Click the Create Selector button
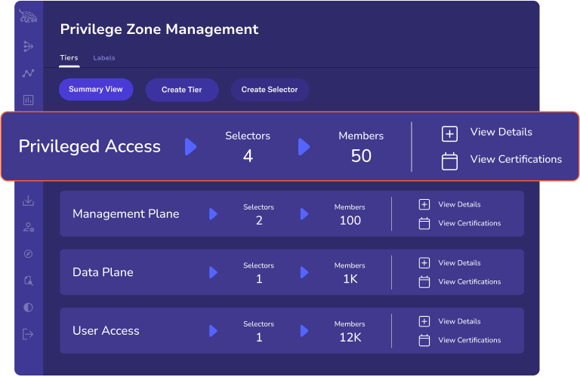Screen dimensions: 580x377 [270, 90]
